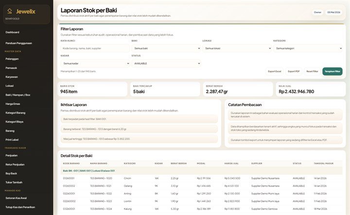The image size is (350, 215).
Task: Open Print Label in sidebar
Action: pyautogui.click(x=12, y=140)
